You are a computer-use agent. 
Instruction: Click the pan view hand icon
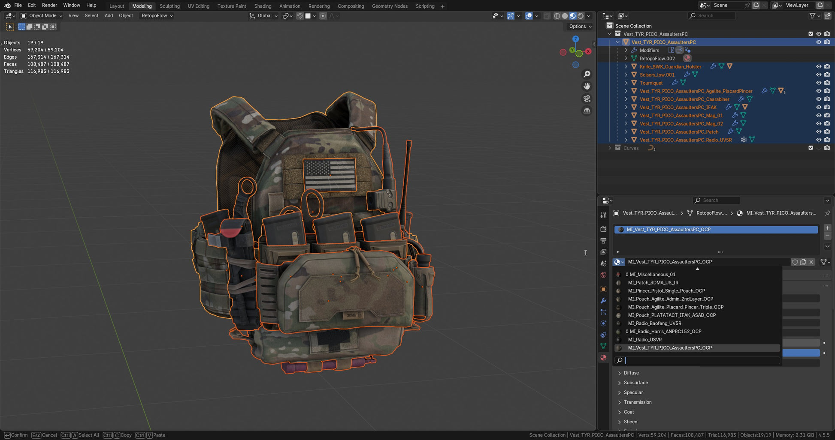coord(587,86)
